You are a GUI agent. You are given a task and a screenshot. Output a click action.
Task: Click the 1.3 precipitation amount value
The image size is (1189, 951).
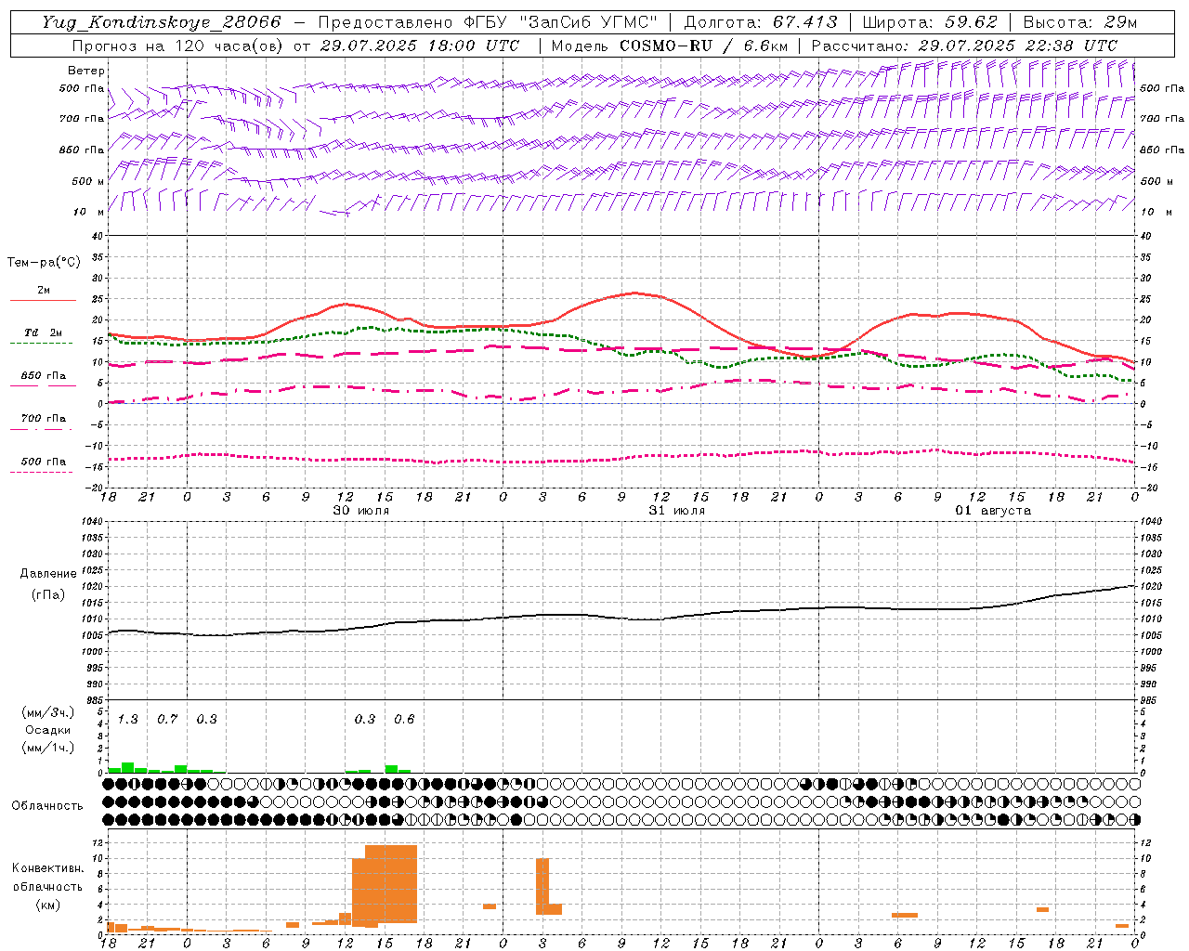click(x=127, y=719)
